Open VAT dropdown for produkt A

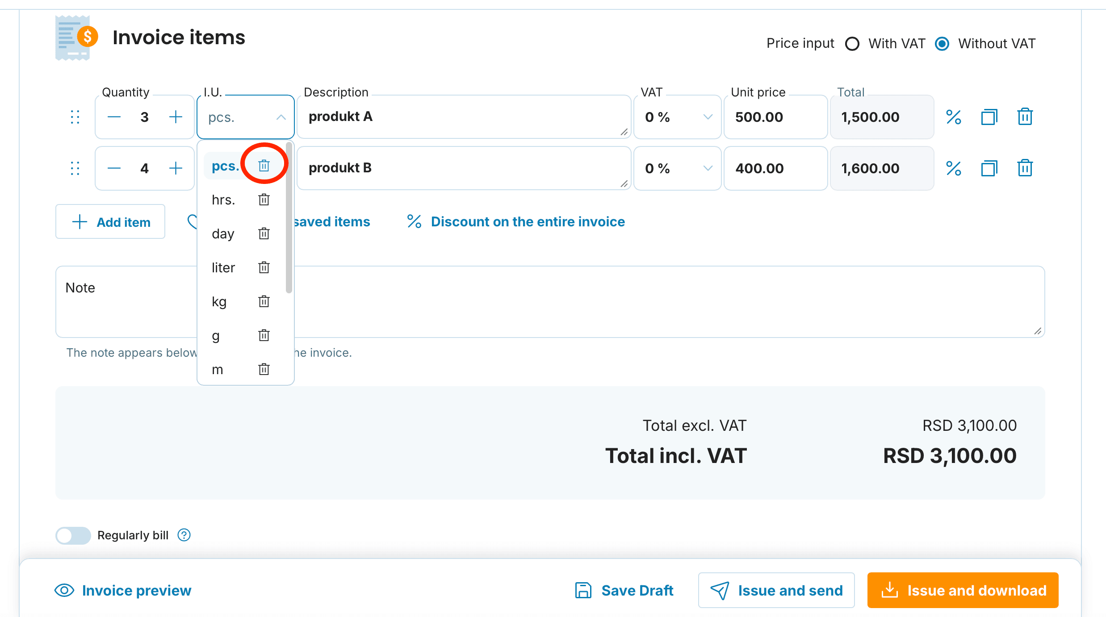677,117
